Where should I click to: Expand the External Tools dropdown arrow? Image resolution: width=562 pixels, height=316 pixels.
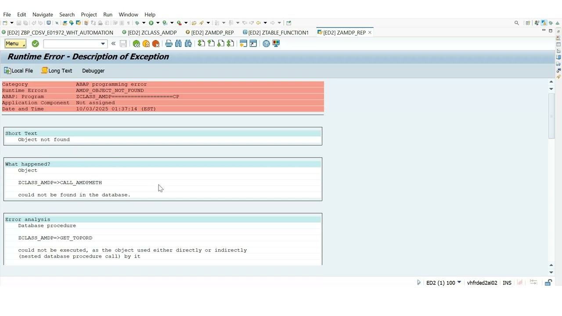pyautogui.click(x=186, y=23)
